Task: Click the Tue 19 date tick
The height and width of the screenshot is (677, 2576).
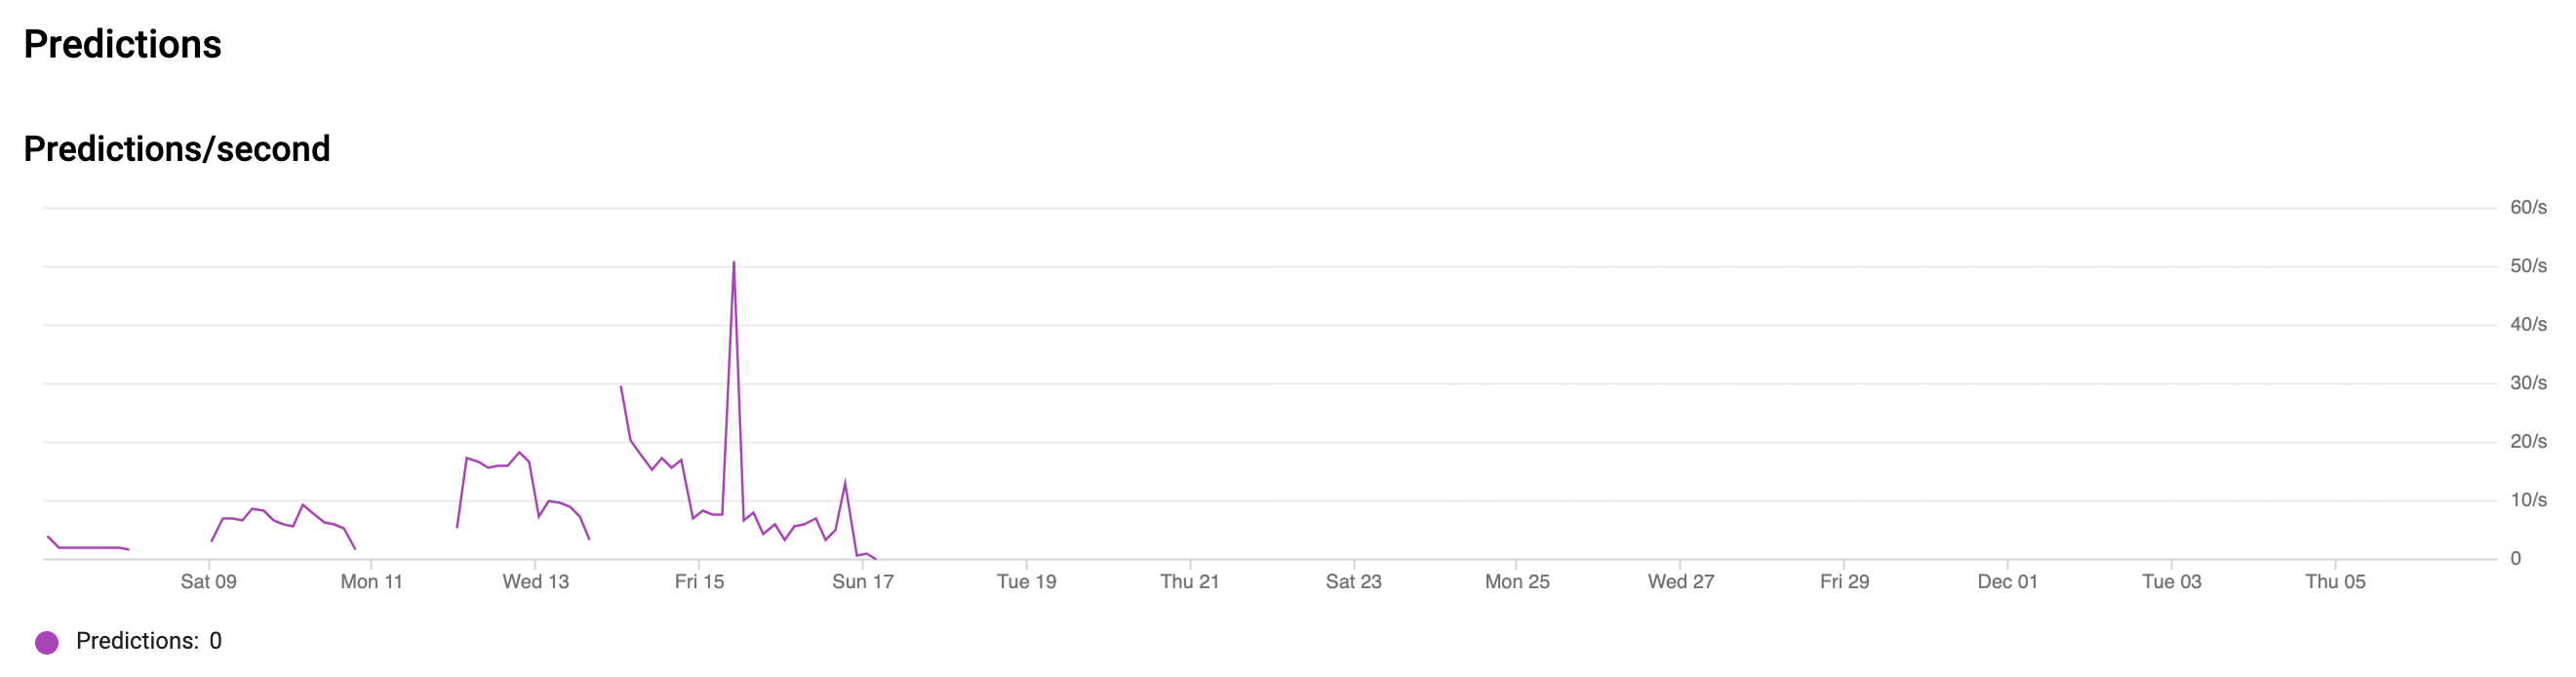Action: pos(1026,581)
